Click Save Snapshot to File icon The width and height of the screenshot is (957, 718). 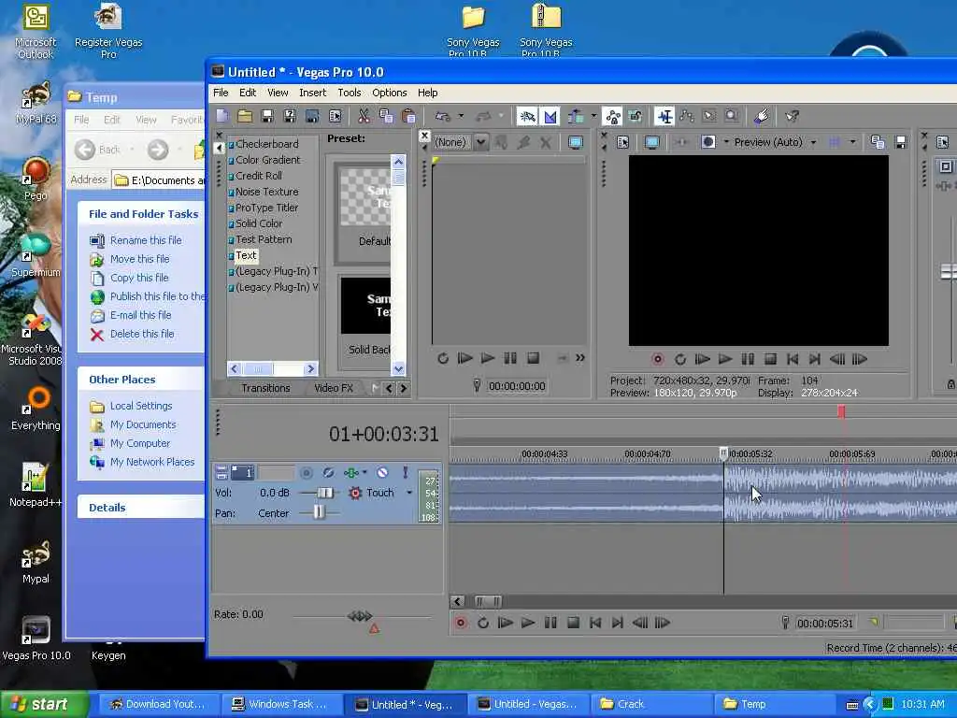[900, 142]
